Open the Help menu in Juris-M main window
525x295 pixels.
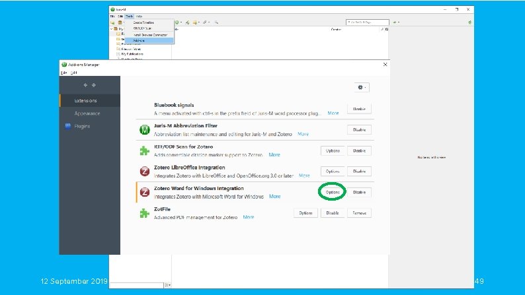(x=139, y=16)
